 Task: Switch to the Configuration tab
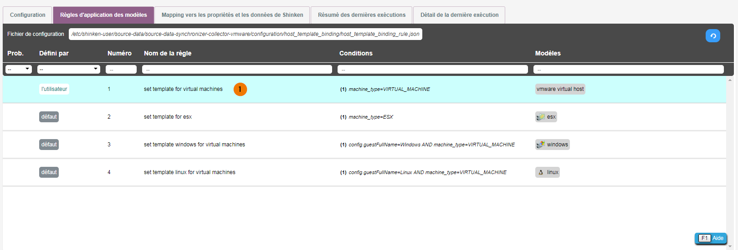[28, 15]
